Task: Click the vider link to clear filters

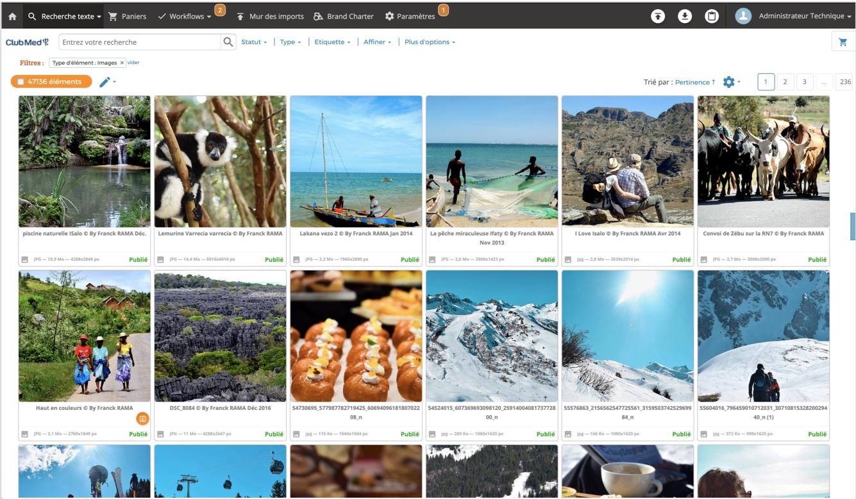Action: [x=133, y=63]
